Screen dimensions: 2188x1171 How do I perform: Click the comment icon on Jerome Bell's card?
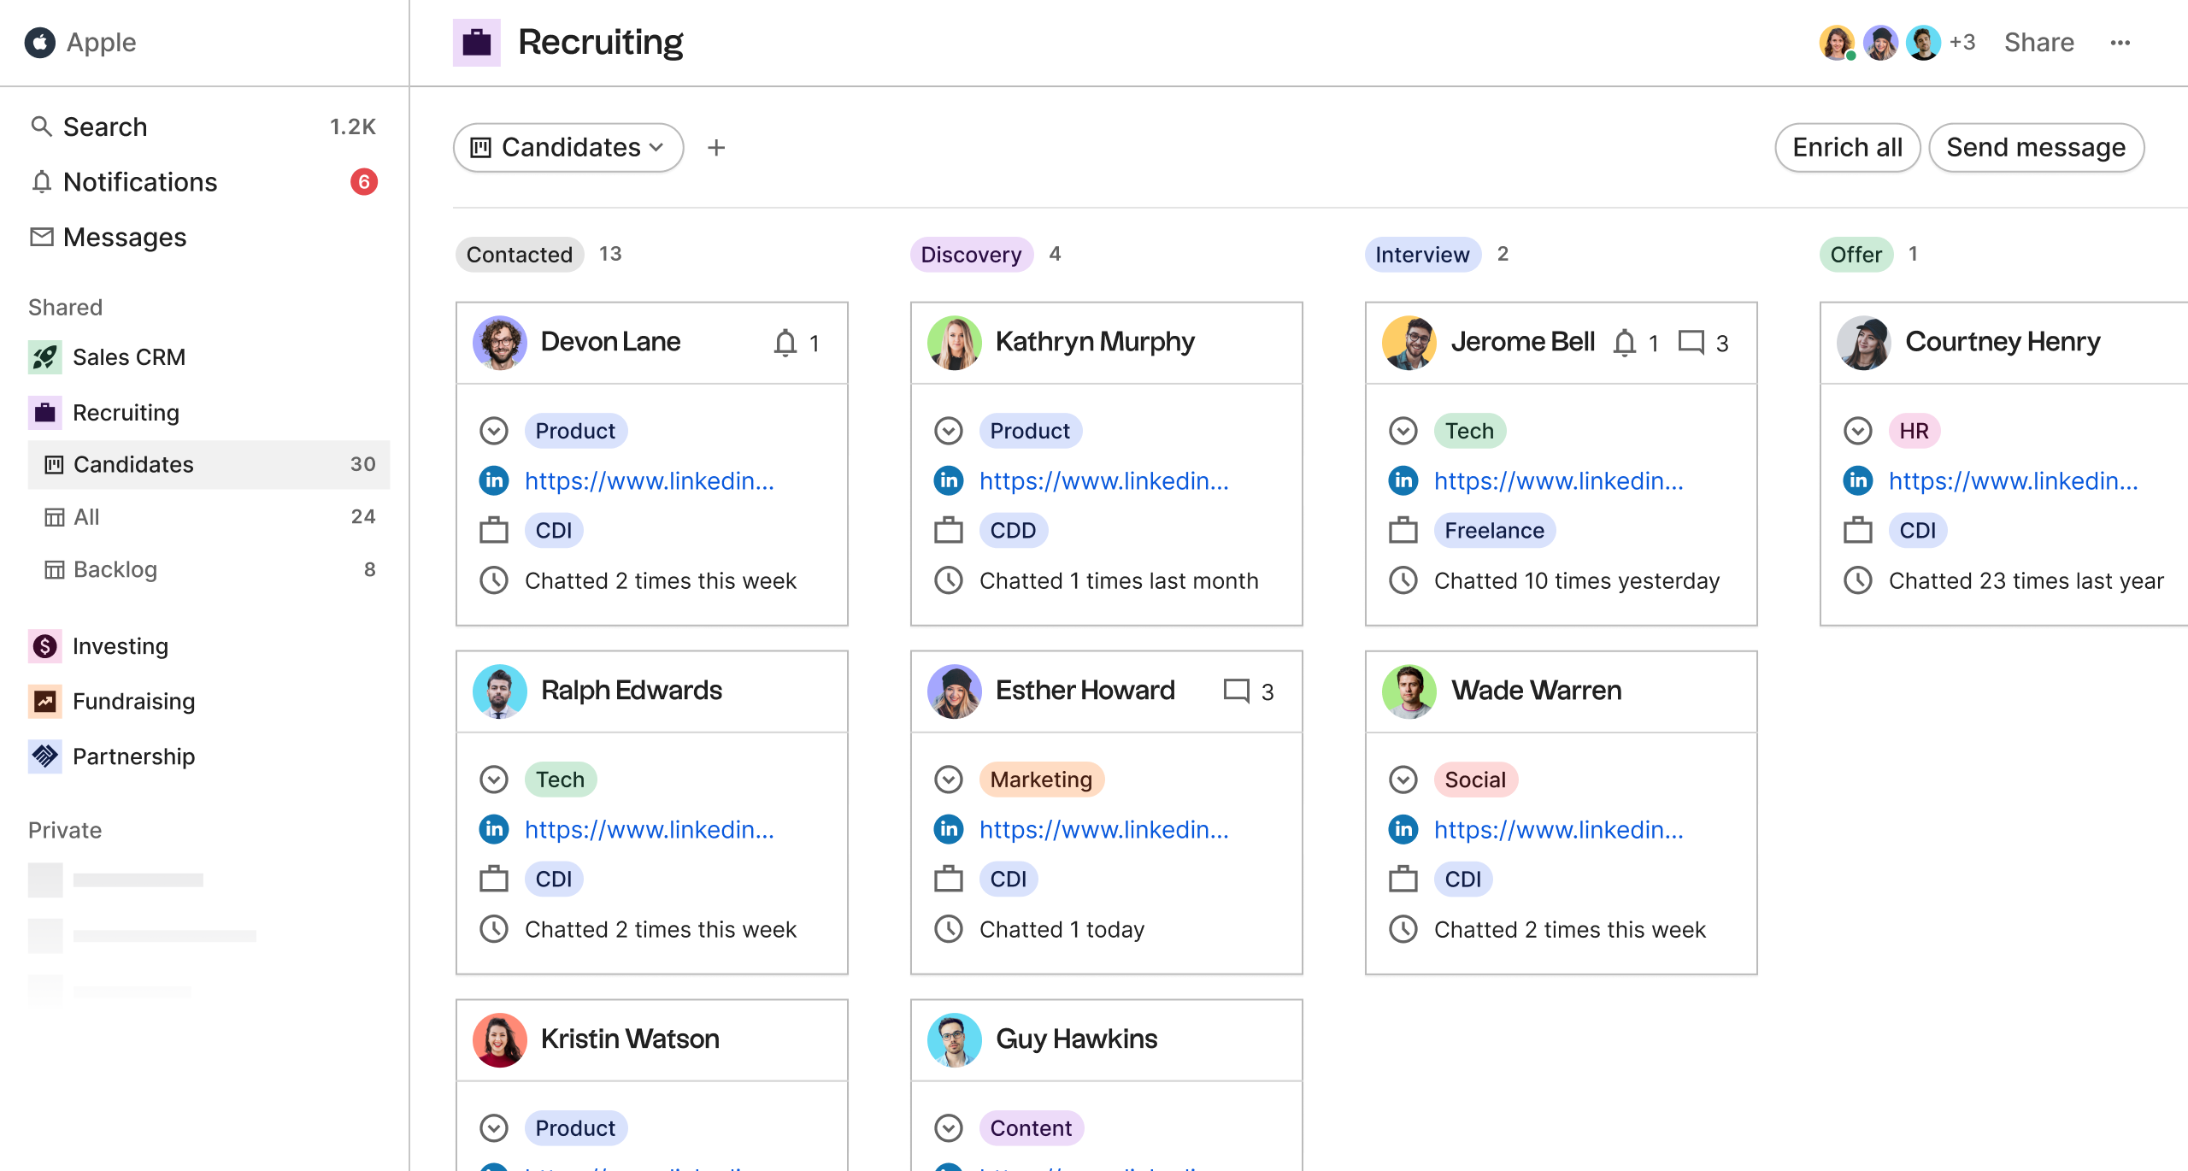1691,343
